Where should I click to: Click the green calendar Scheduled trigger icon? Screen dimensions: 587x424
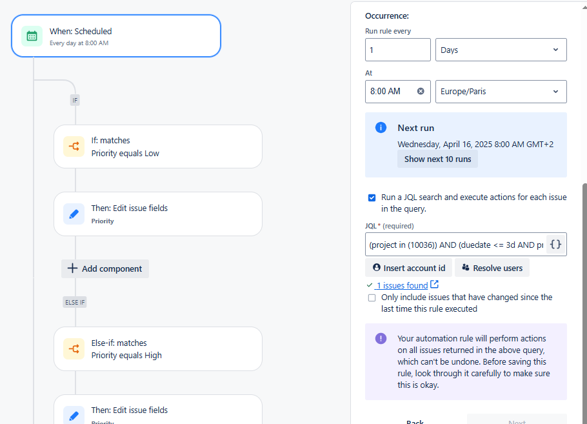coord(32,36)
